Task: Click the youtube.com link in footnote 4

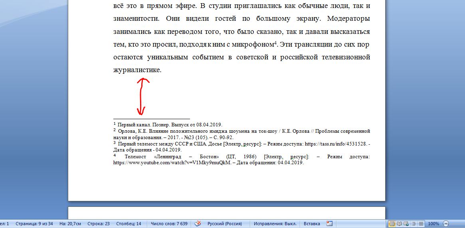Action: (172, 163)
